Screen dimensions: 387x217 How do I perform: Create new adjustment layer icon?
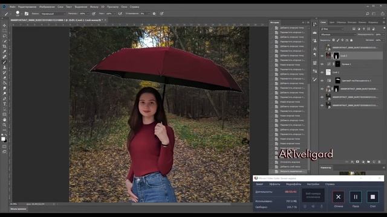point(363,162)
